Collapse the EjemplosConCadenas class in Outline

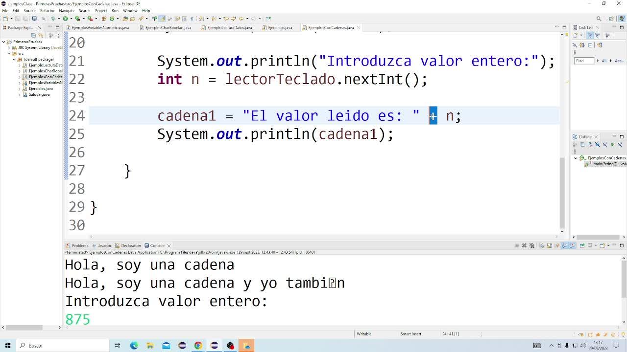pyautogui.click(x=576, y=158)
